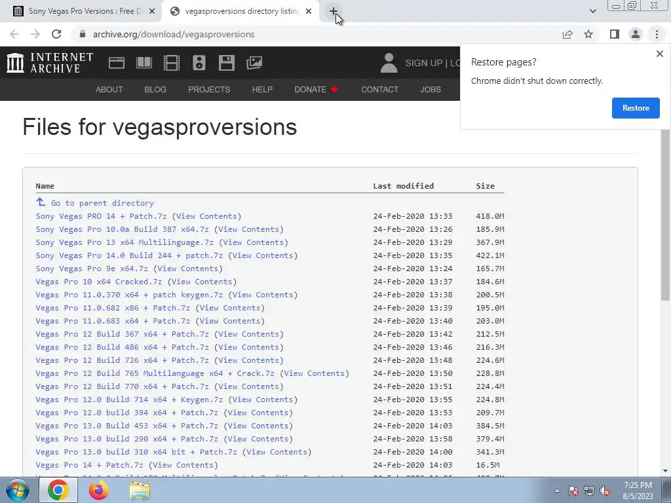671x503 pixels.
Task: Open the Web (Wayback) icon in Archive header
Action: [x=117, y=63]
